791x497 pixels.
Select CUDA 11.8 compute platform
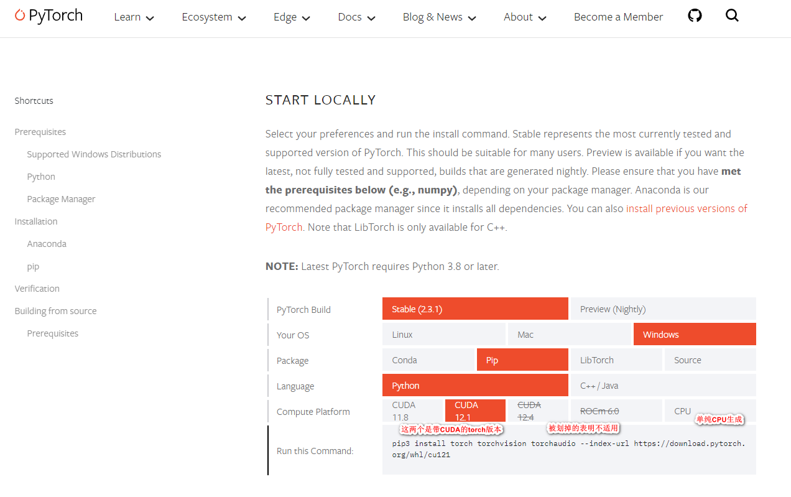click(x=412, y=411)
